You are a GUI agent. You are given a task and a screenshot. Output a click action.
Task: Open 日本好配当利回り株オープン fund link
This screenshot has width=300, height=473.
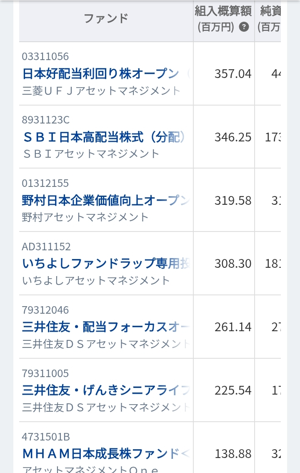point(100,74)
